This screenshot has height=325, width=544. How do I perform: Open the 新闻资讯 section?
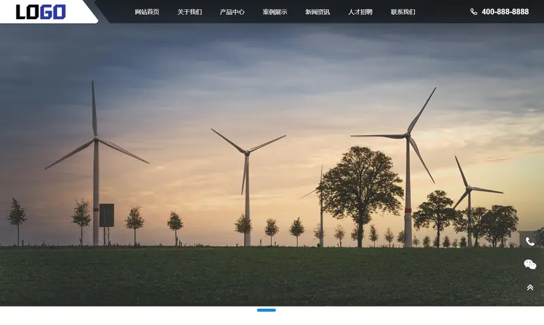click(318, 12)
